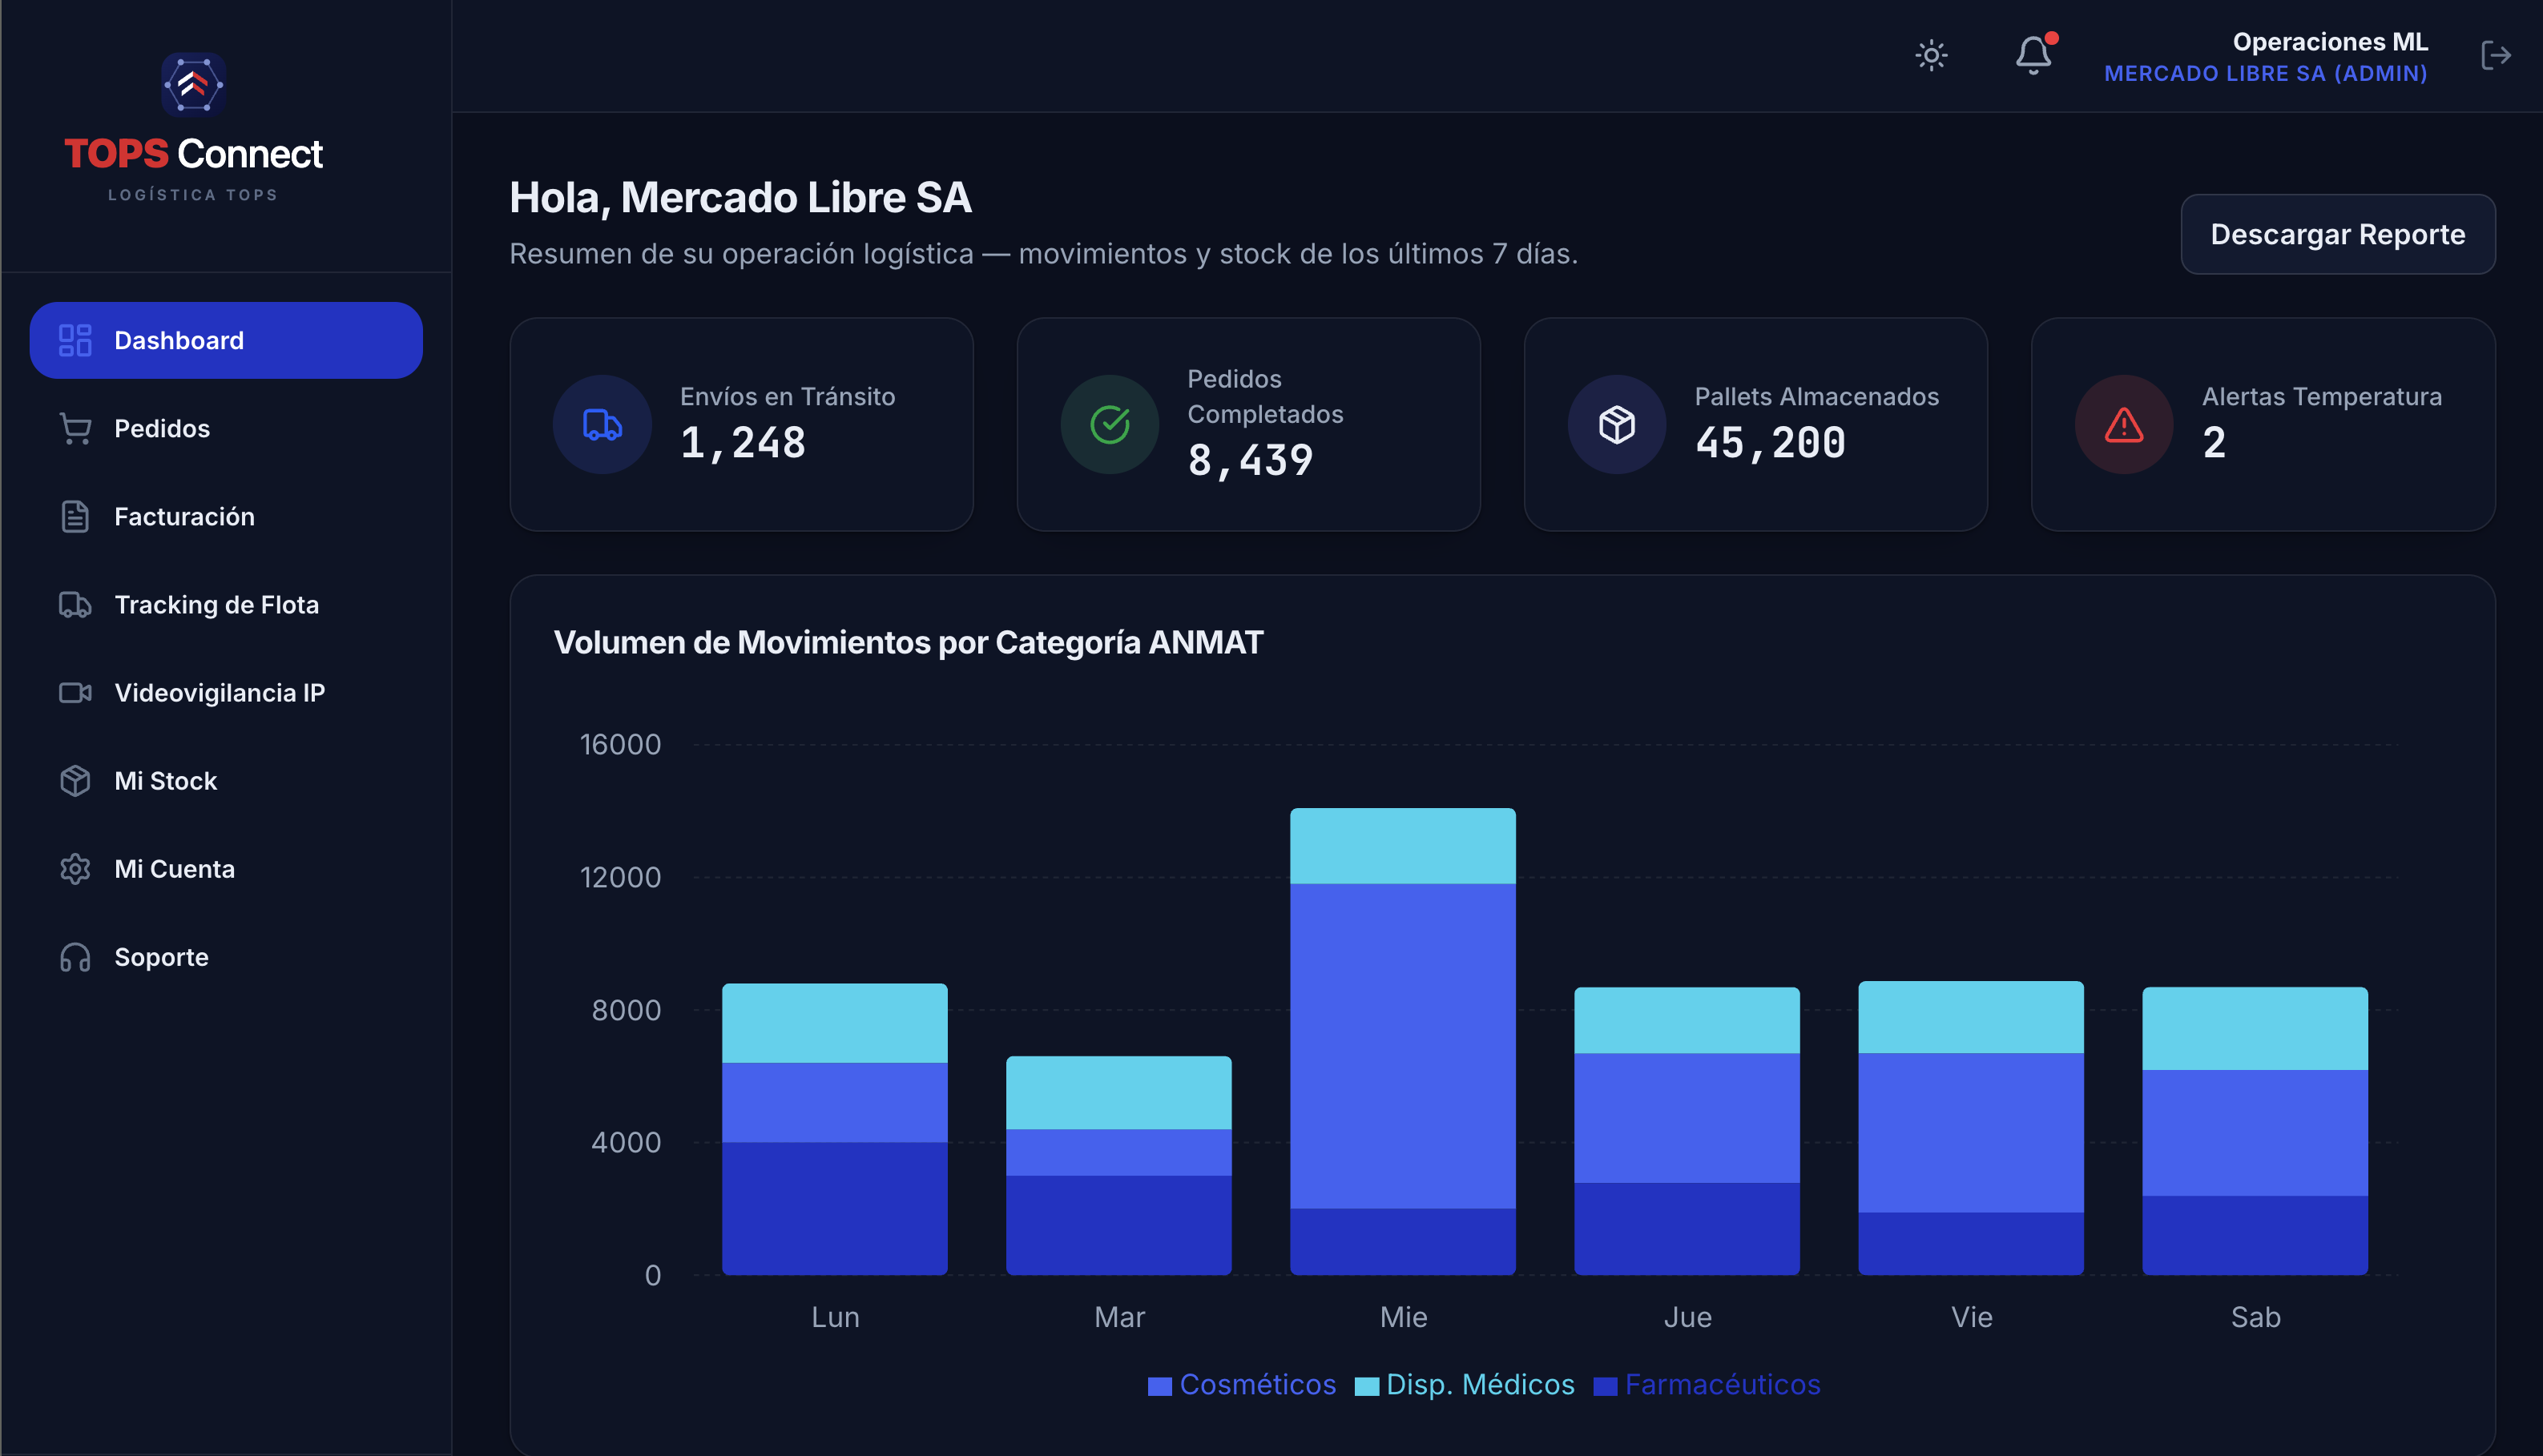Click the temperature alerts value 2
The height and width of the screenshot is (1456, 2543).
coord(2214,443)
